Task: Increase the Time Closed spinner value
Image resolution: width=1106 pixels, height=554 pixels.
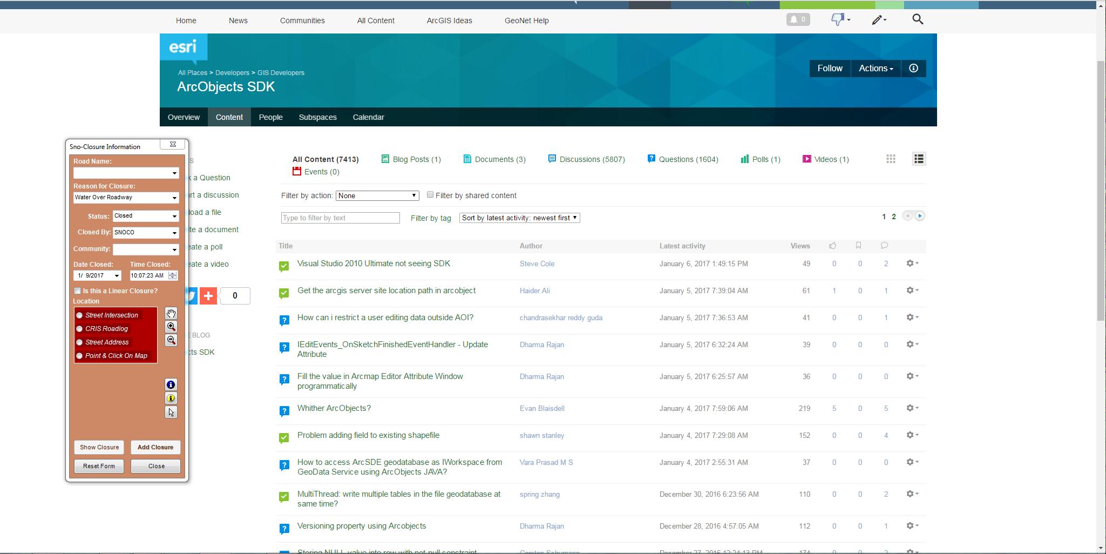Action: [173, 273]
